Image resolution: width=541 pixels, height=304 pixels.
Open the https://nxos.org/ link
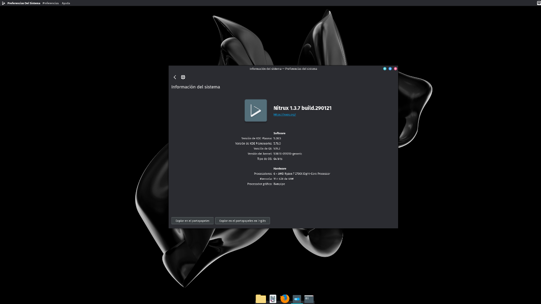click(x=284, y=115)
